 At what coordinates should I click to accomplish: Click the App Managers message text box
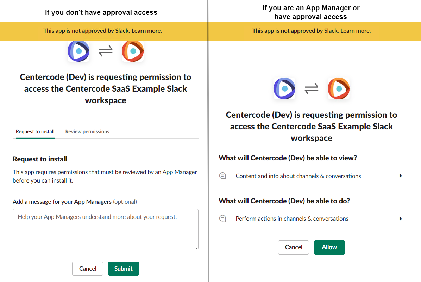(106, 229)
